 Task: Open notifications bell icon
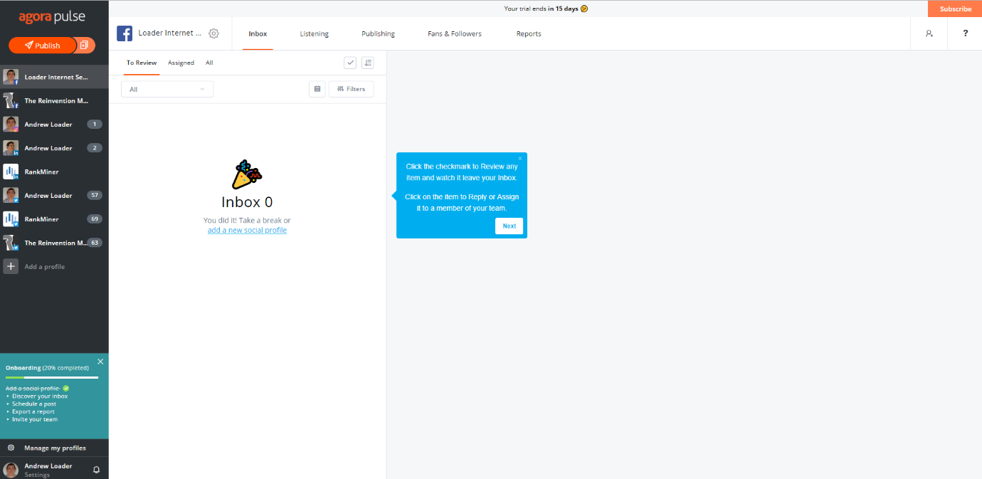pyautogui.click(x=96, y=470)
